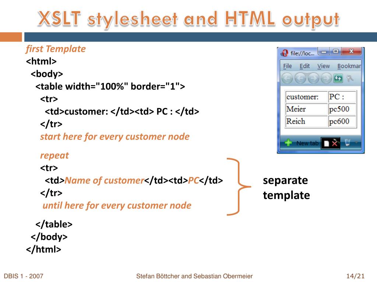377x282 pixels.
Task: Open the View menu
Action: (x=324, y=66)
